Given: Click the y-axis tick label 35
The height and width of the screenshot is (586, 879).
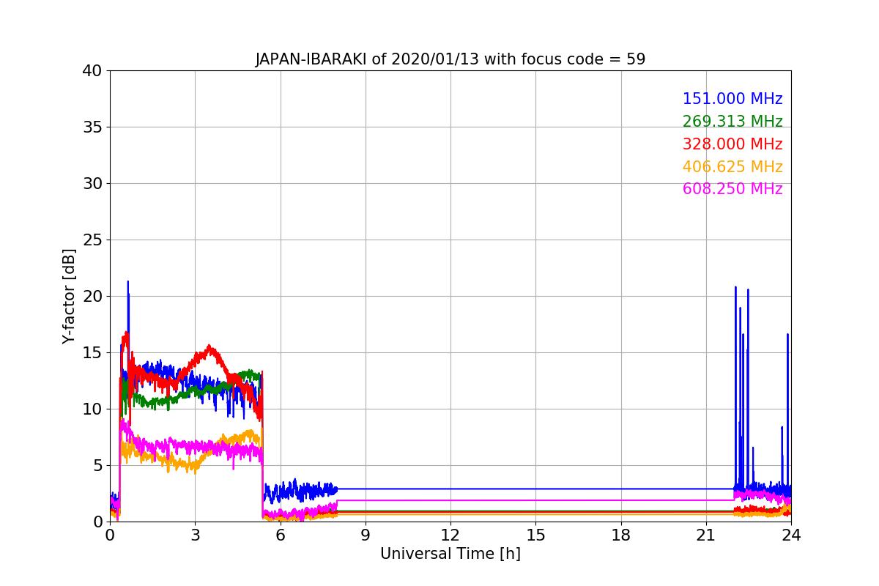Looking at the screenshot, I should pyautogui.click(x=92, y=127).
